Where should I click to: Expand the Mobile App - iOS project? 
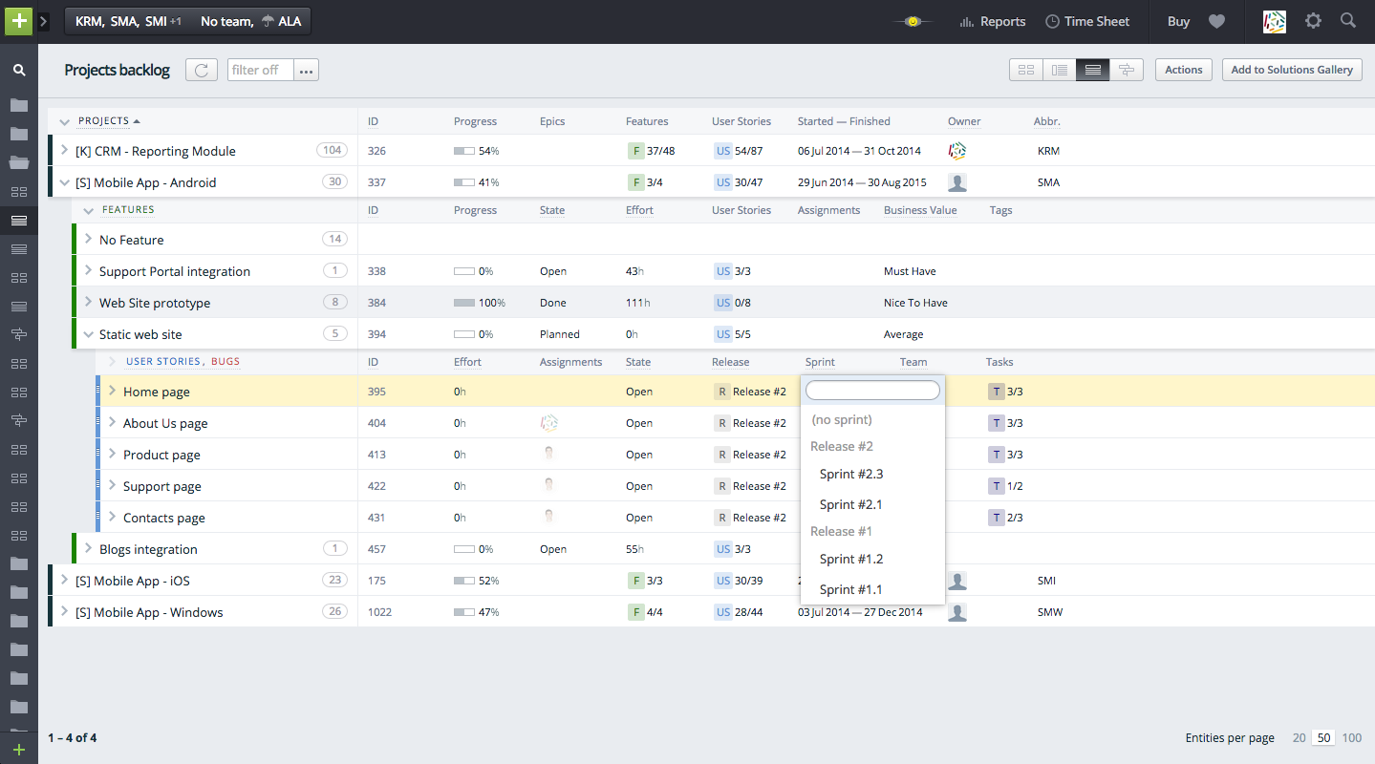point(64,581)
